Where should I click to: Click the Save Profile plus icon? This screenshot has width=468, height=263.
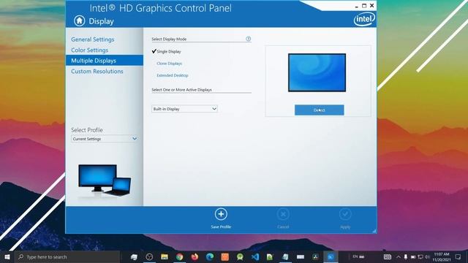point(221,214)
